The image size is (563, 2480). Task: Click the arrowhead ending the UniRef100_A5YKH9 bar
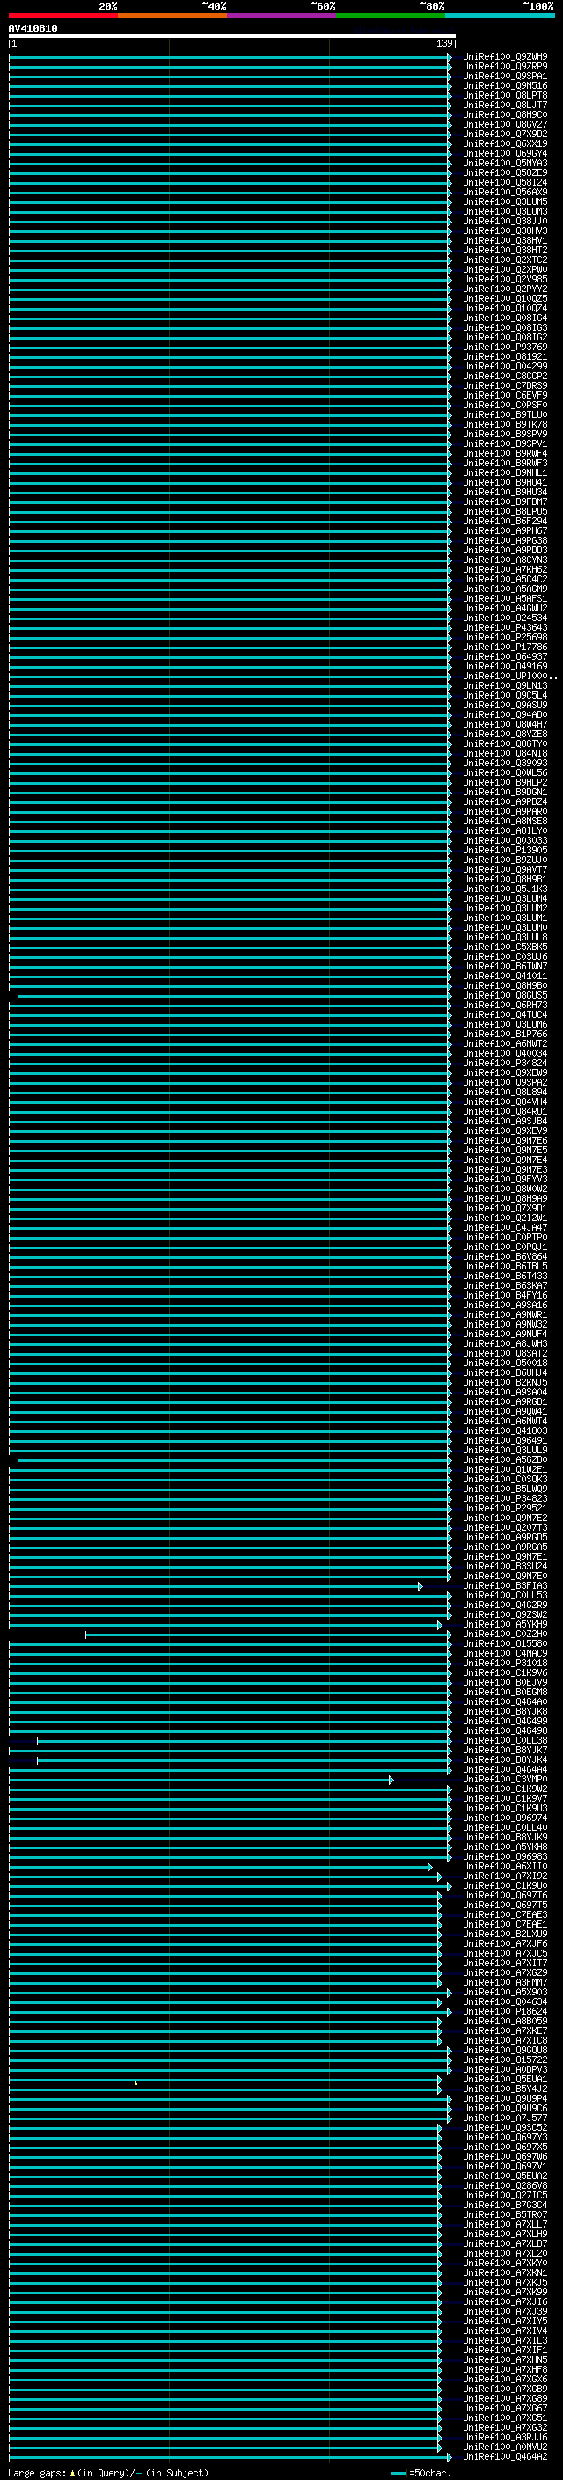(440, 1625)
